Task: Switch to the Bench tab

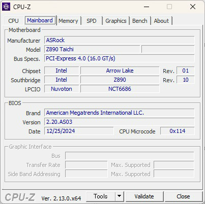Action: click(x=140, y=21)
